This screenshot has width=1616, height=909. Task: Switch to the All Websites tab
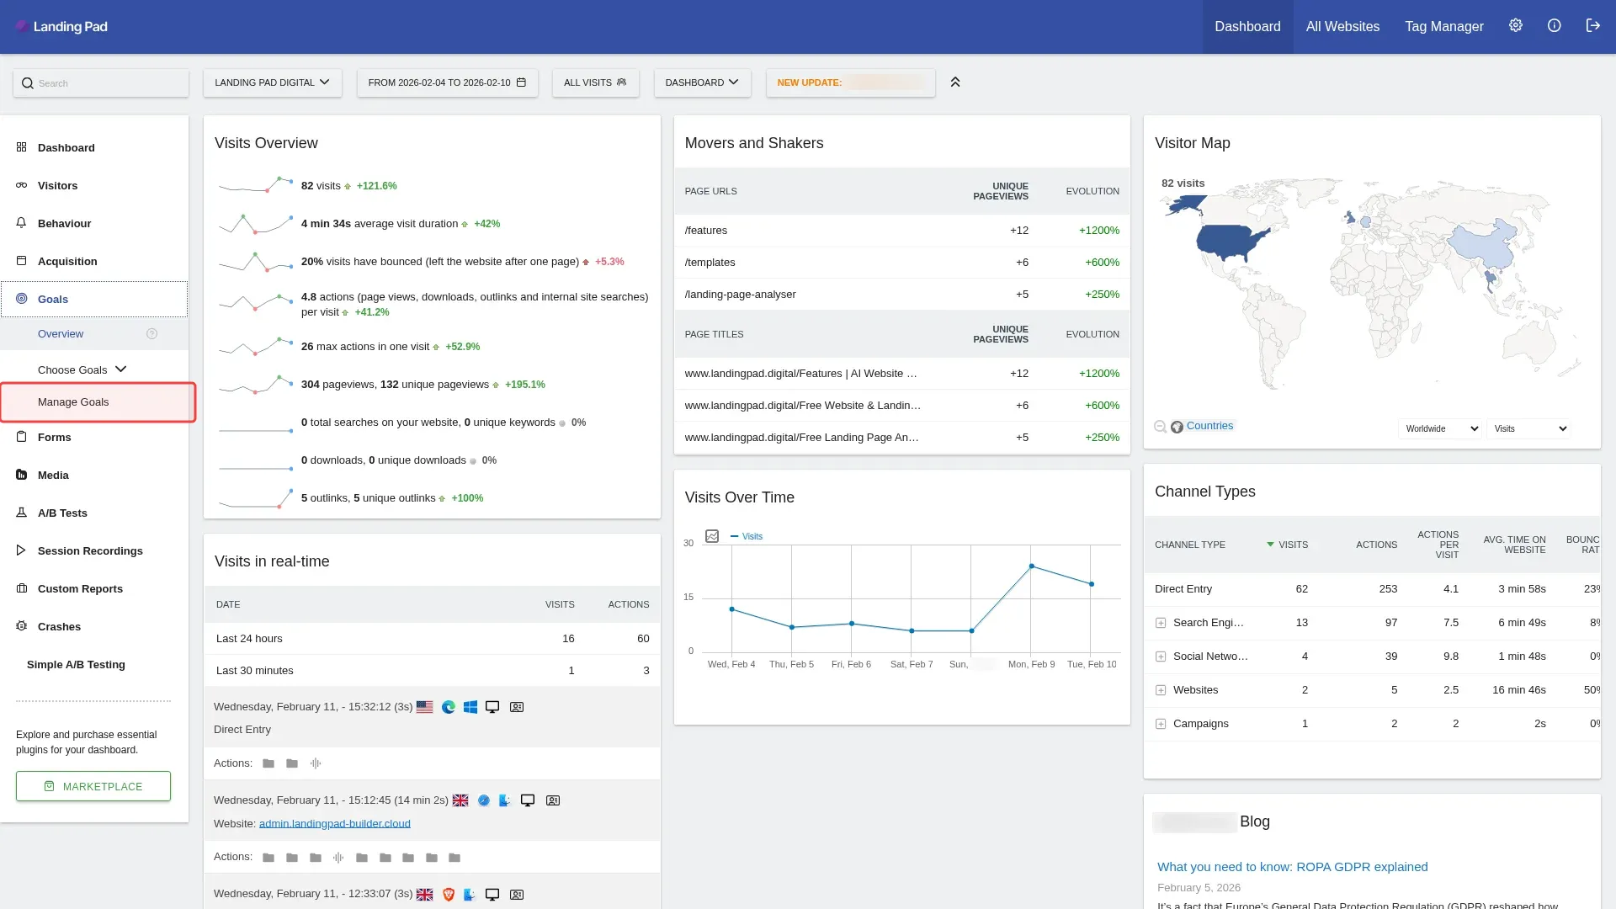pyautogui.click(x=1342, y=26)
